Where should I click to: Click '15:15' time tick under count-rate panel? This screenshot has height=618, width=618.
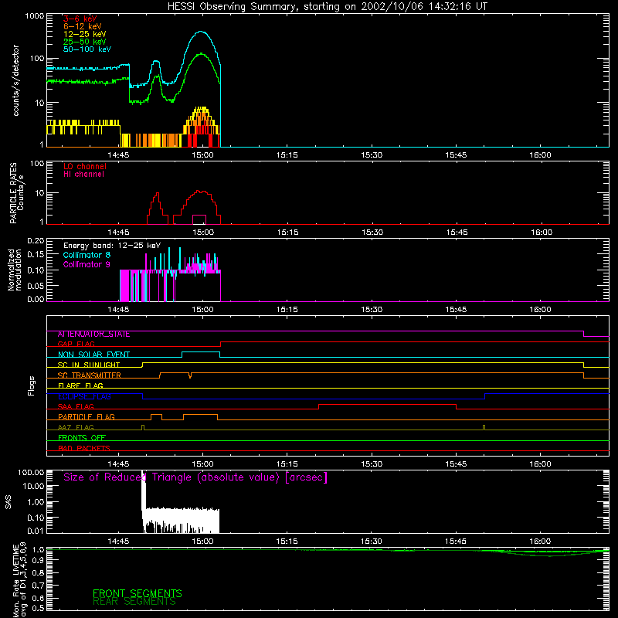point(287,155)
